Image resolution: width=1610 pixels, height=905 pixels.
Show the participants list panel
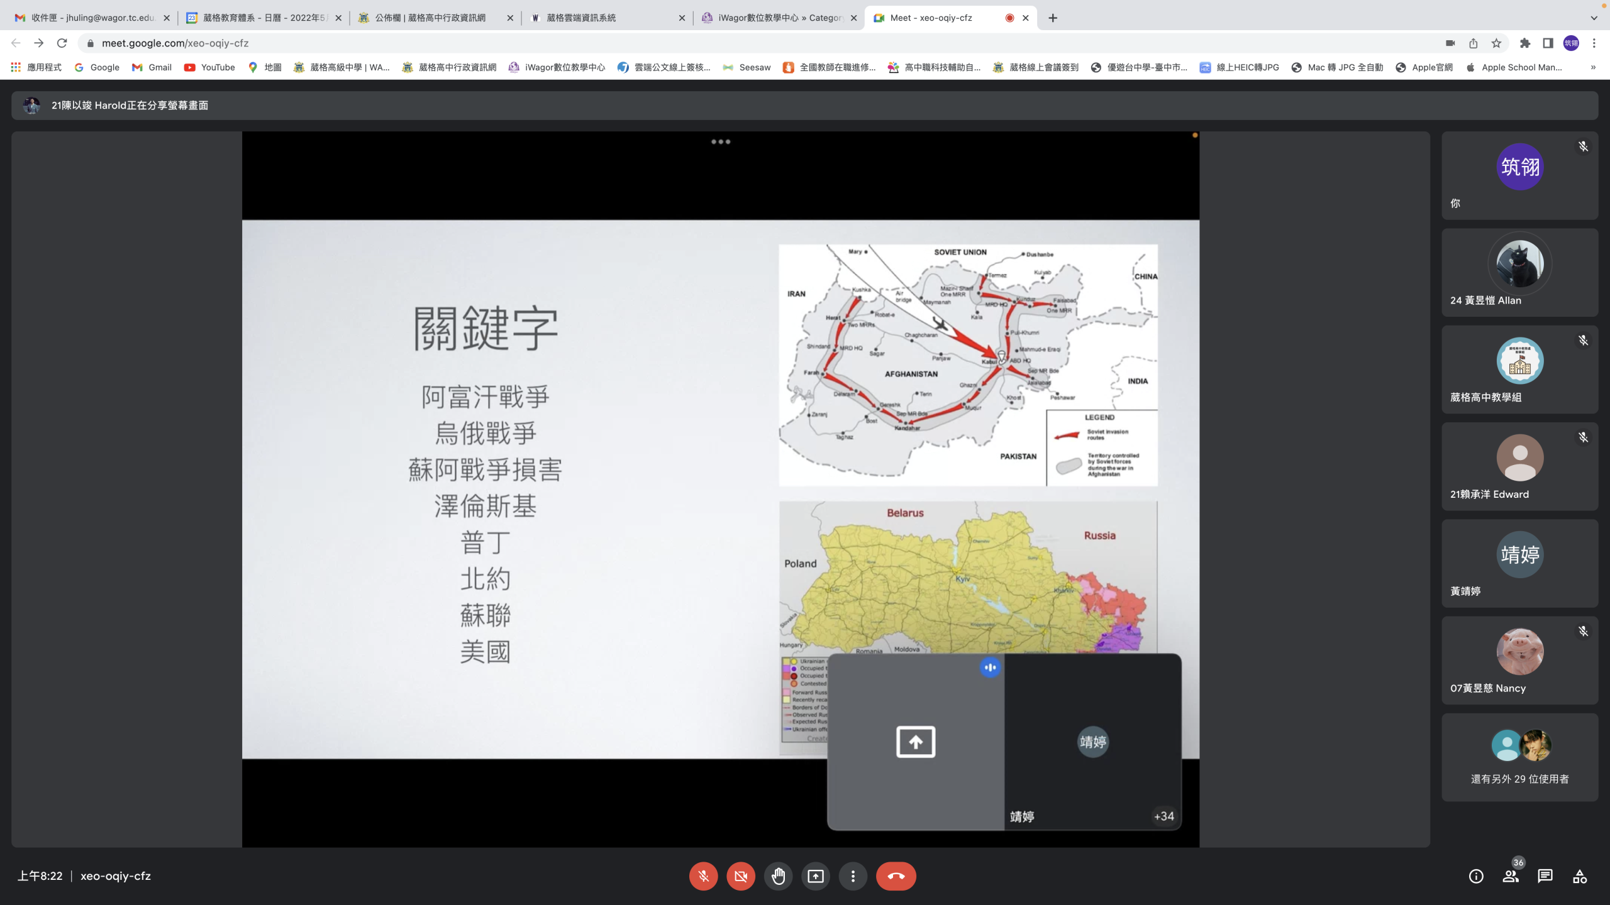1511,876
